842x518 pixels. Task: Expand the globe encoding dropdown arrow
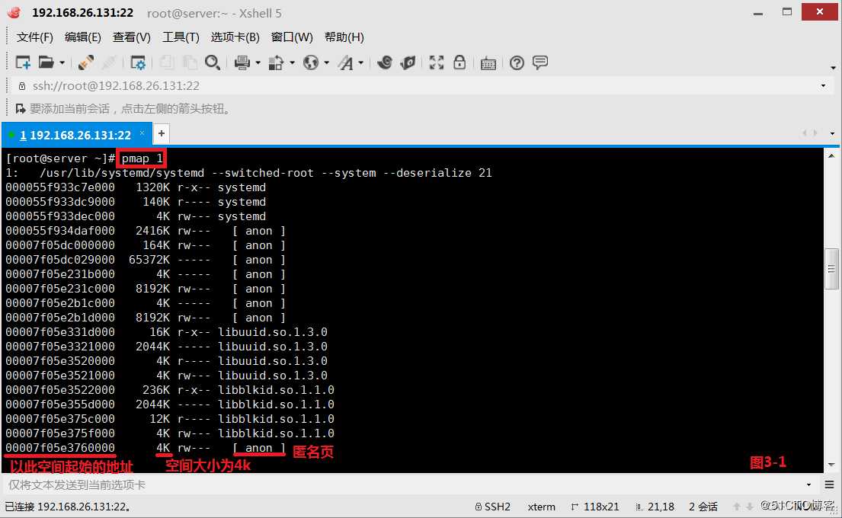click(x=326, y=63)
